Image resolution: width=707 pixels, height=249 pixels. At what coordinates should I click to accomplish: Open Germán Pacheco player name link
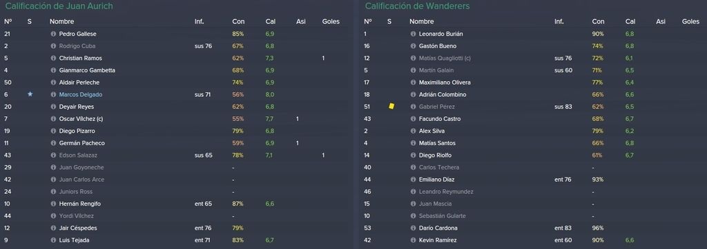click(x=81, y=143)
